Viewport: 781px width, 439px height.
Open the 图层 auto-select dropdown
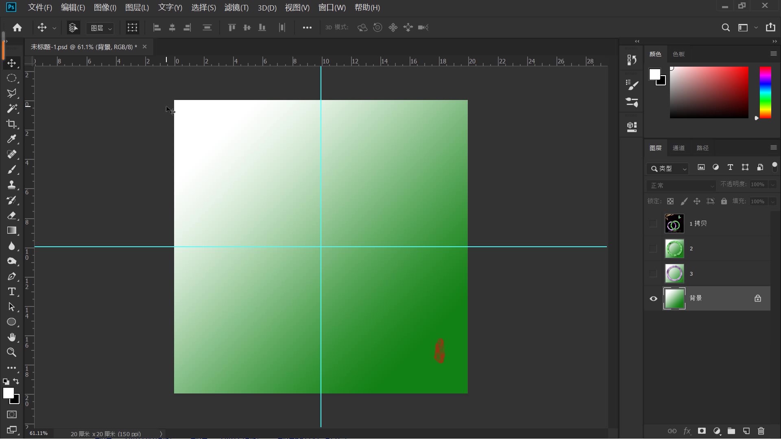click(100, 28)
